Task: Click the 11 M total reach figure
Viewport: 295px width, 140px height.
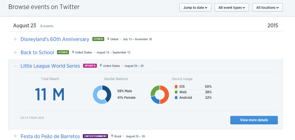Action: pos(50,94)
